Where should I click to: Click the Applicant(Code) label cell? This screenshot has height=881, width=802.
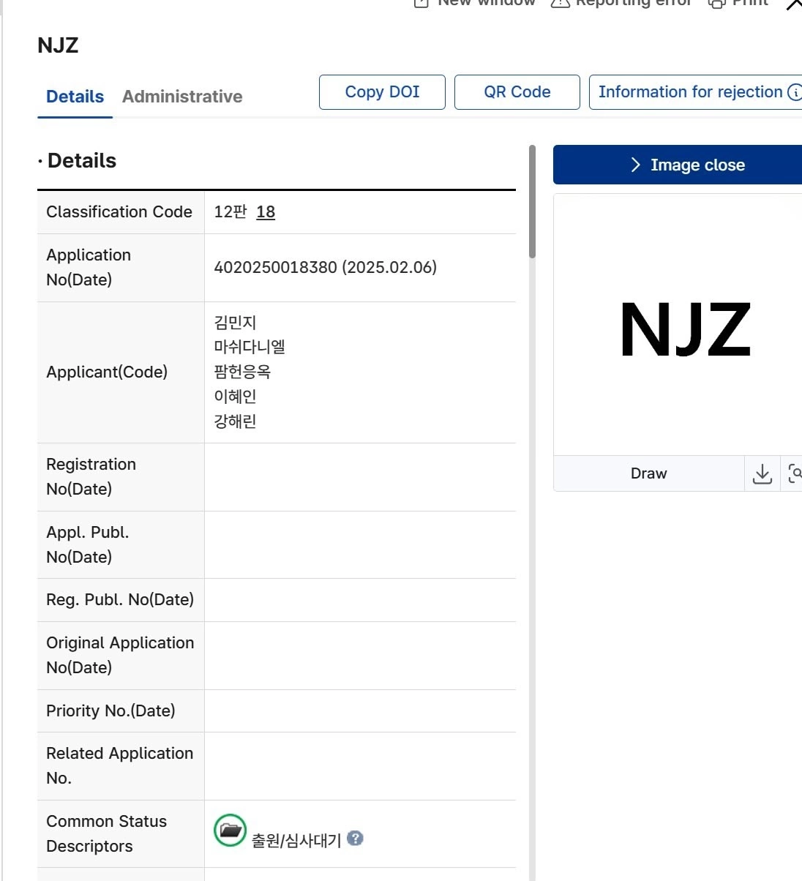click(x=121, y=372)
